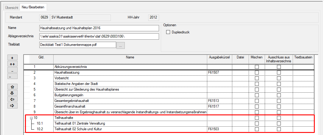Click the Ausgabekürzel column header

(x=219, y=57)
